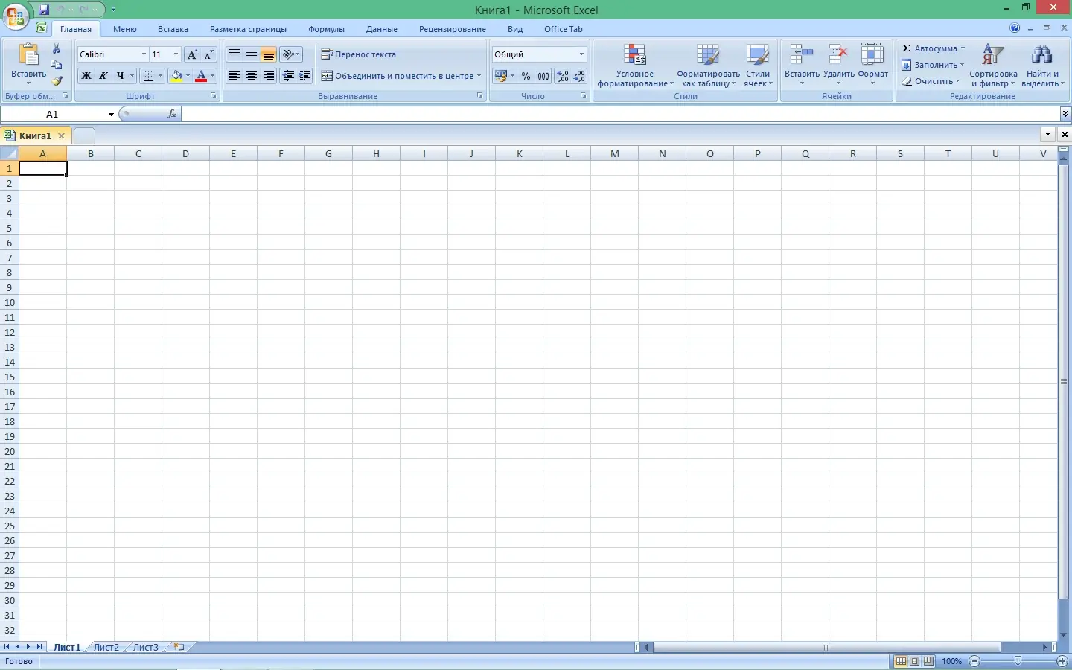Switch to Page Break Preview in status bar
This screenshot has height=670, width=1072.
pos(928,661)
